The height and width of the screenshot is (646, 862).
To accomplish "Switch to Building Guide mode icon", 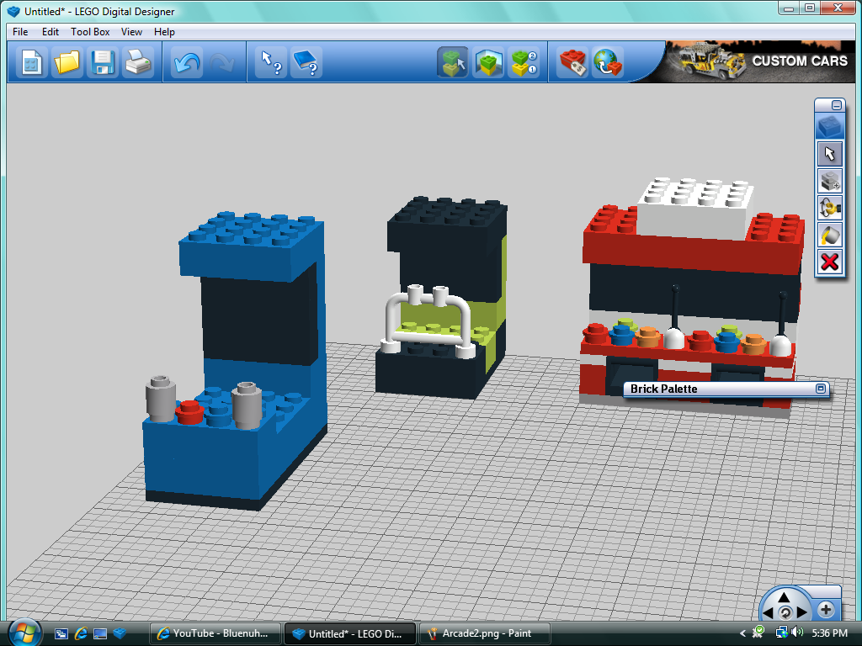I will (524, 62).
